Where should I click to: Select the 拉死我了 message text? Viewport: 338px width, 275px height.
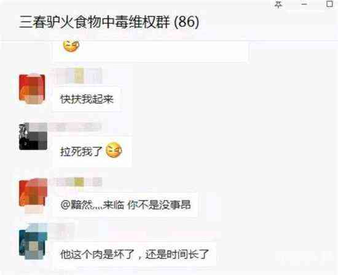point(81,151)
